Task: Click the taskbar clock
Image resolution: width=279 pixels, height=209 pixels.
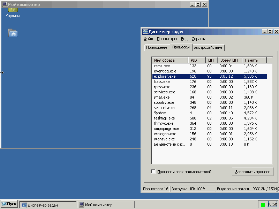Action: tap(272, 204)
